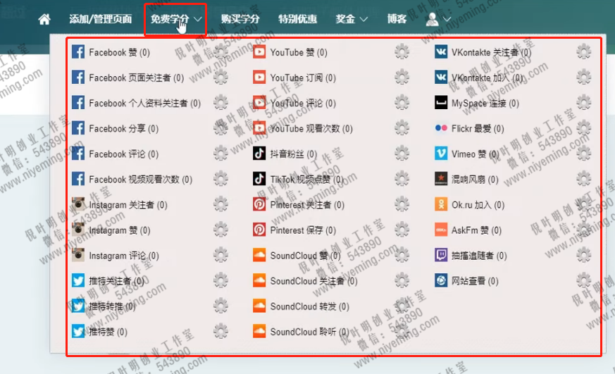The width and height of the screenshot is (615, 374).
Task: Click the Twitch icon beside 抽搐追随者
Action: click(x=441, y=255)
